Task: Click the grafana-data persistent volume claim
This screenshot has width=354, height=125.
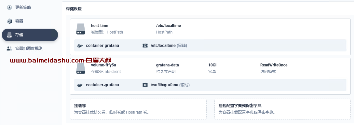Action: (x=168, y=65)
